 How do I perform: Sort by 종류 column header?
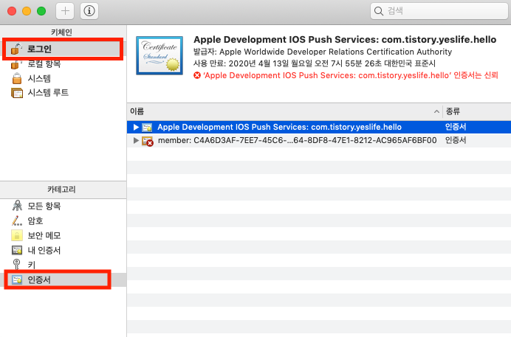click(477, 111)
